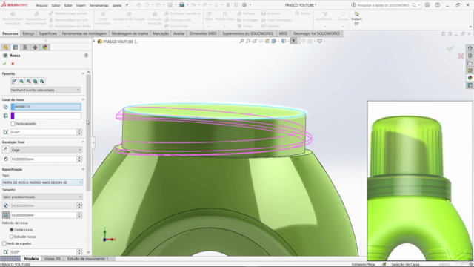The image size is (474, 267).
Task: Open the Cego end condition dropdown
Action: tap(46, 150)
